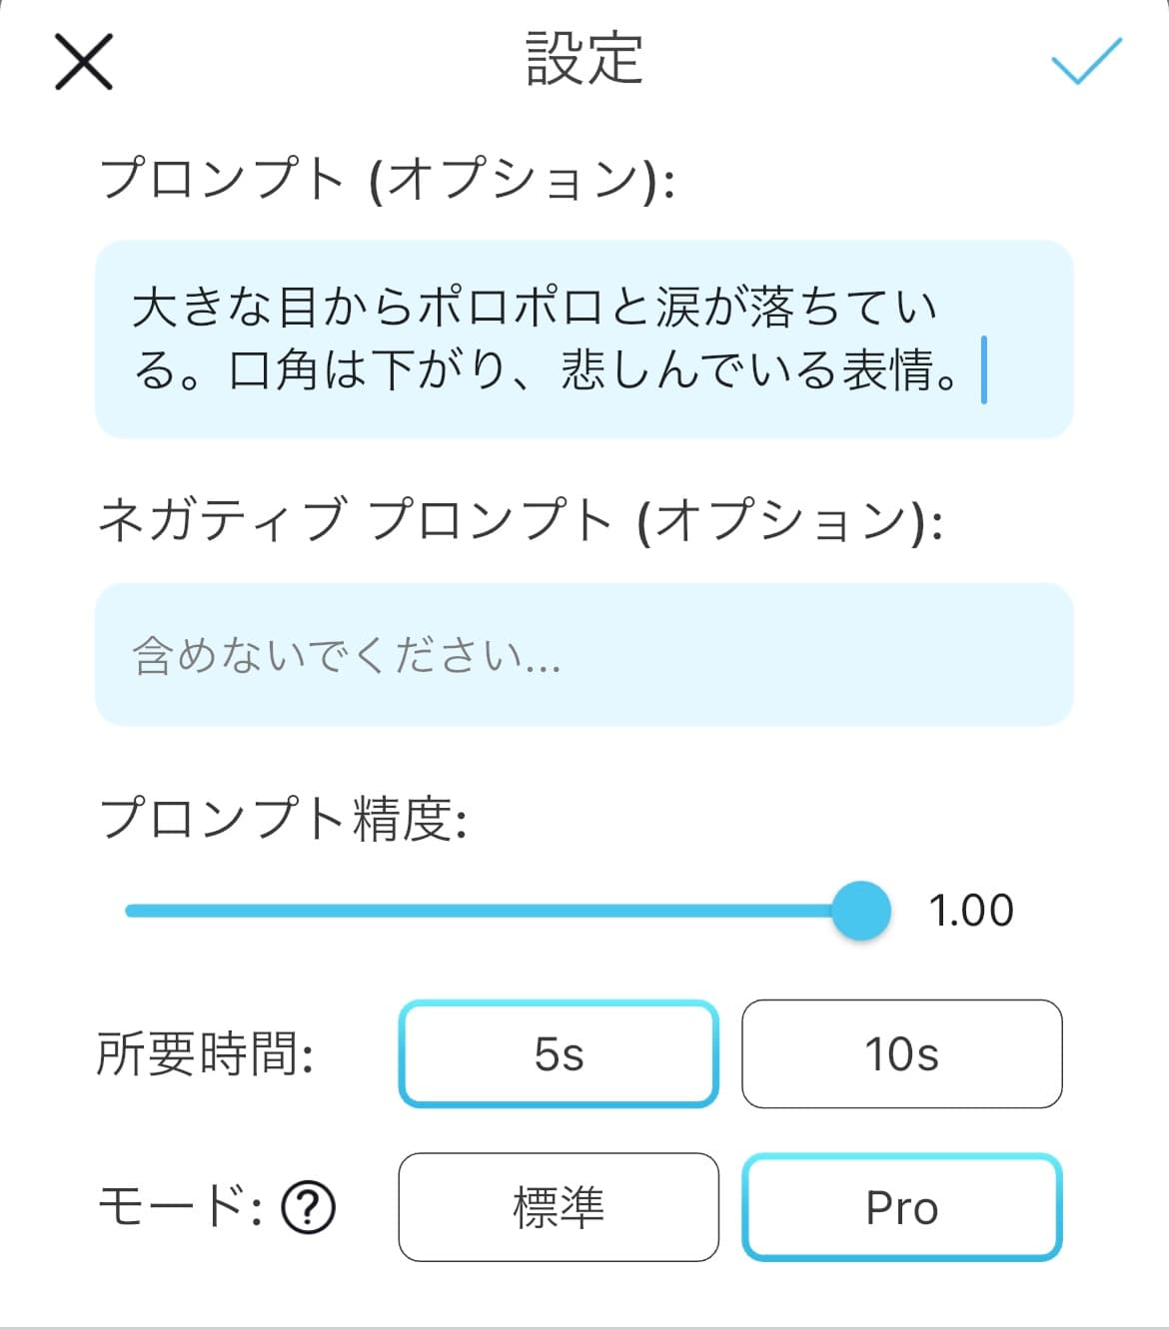Confirm settings with the blue checkmark icon

click(x=1087, y=61)
